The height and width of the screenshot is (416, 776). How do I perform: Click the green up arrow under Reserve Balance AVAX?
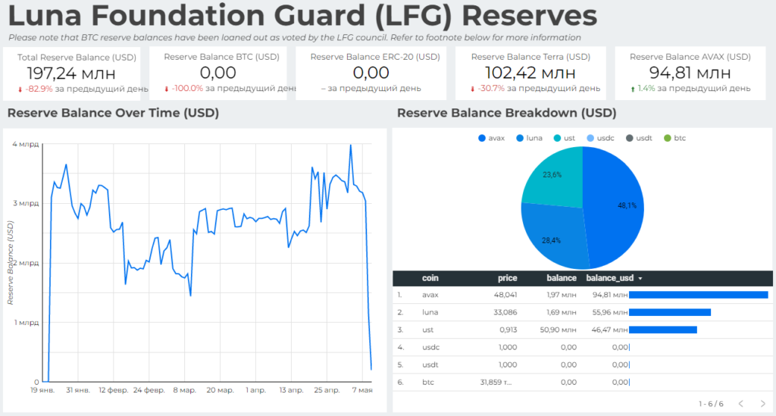(x=633, y=89)
